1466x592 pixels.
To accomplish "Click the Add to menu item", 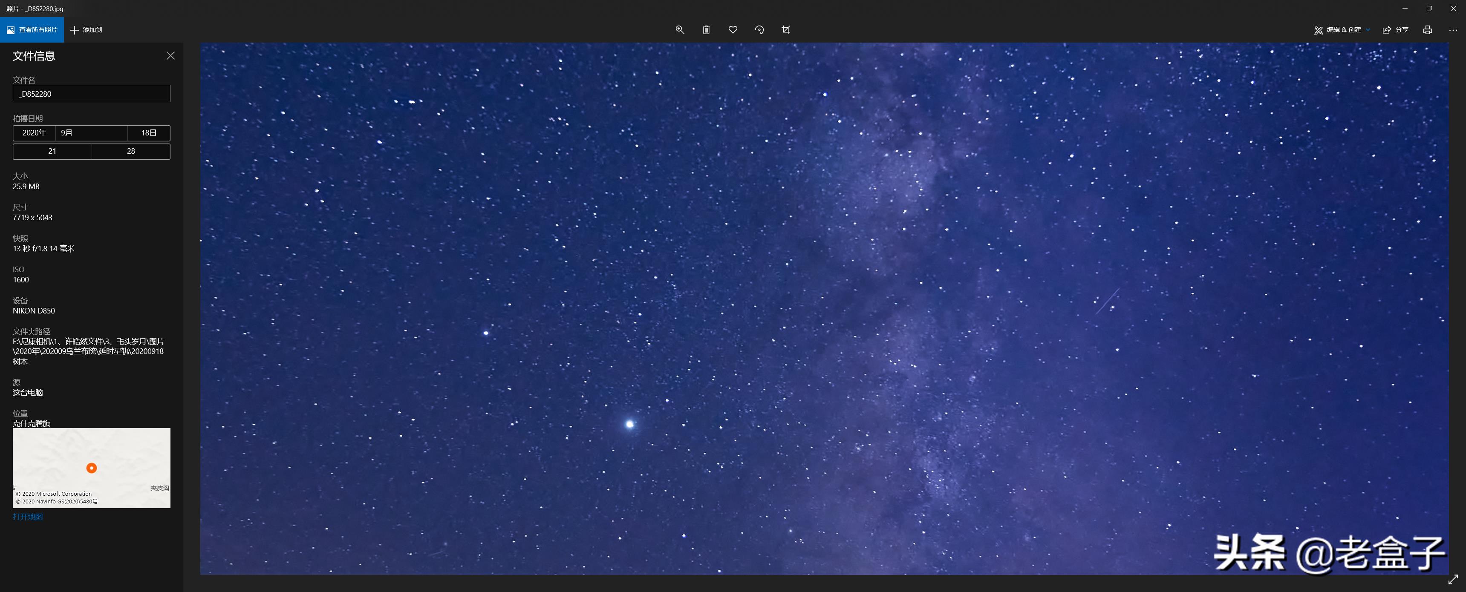I will (x=87, y=29).
